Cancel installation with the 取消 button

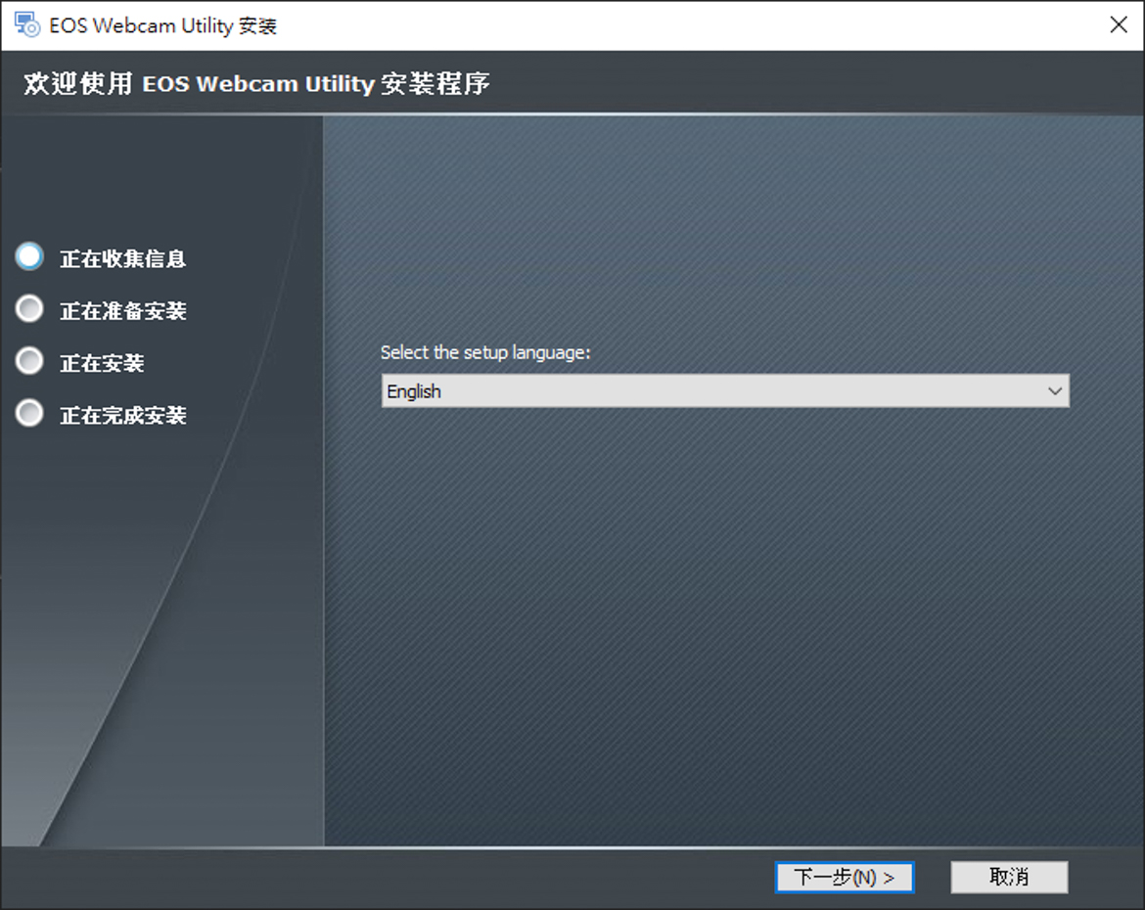(1009, 877)
